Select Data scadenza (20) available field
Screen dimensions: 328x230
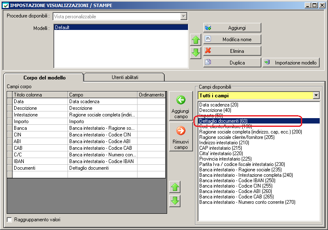coord(258,105)
